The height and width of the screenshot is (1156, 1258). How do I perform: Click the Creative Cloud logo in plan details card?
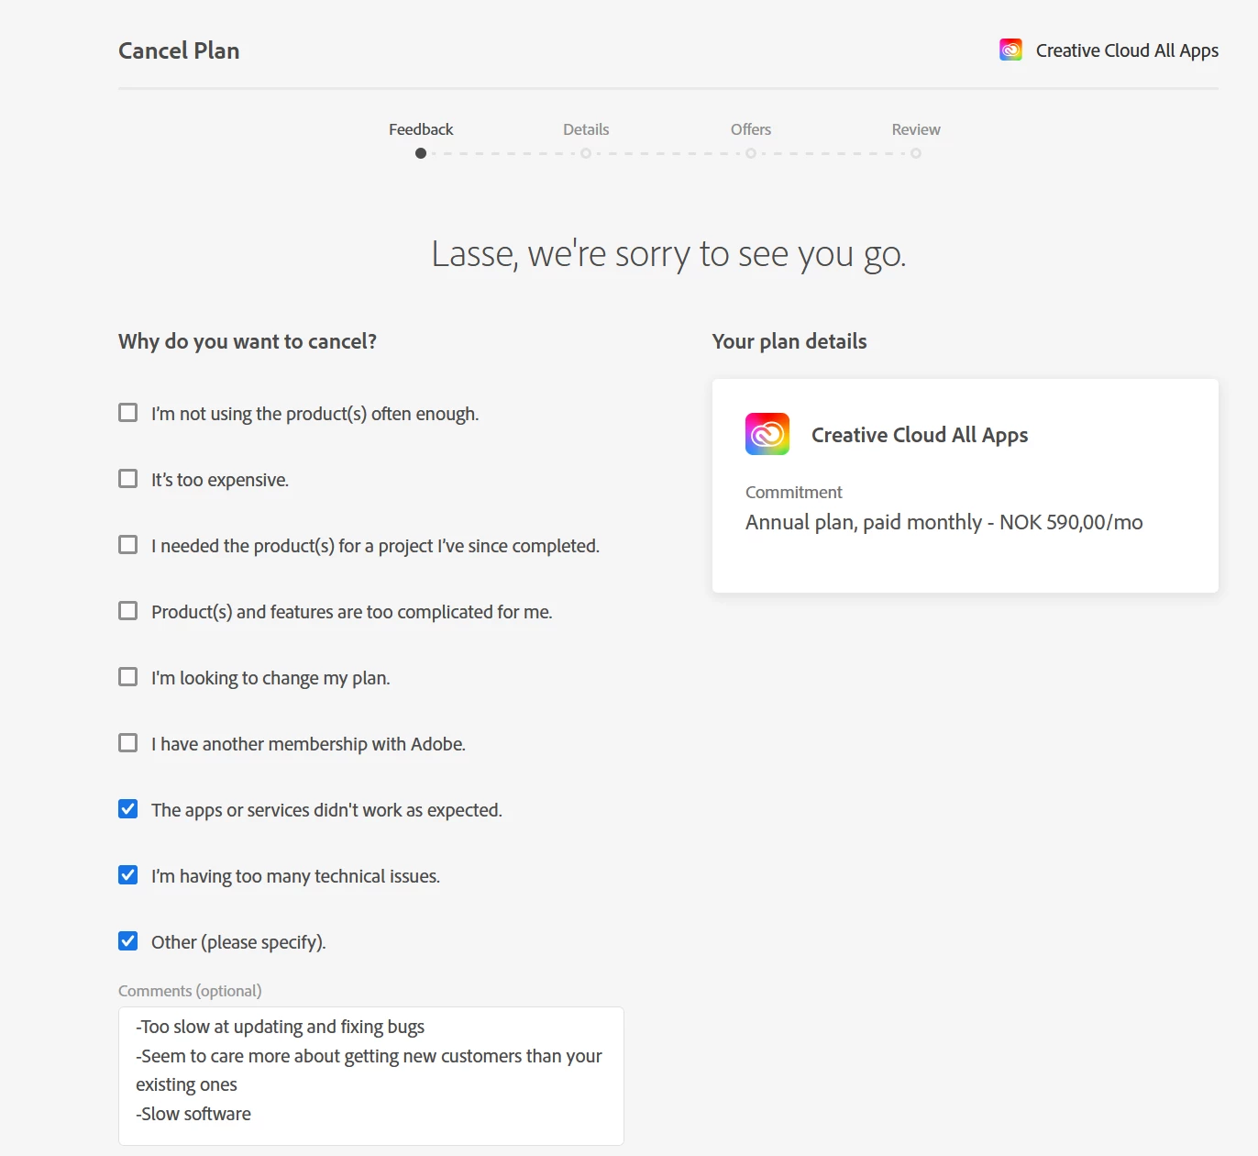767,434
